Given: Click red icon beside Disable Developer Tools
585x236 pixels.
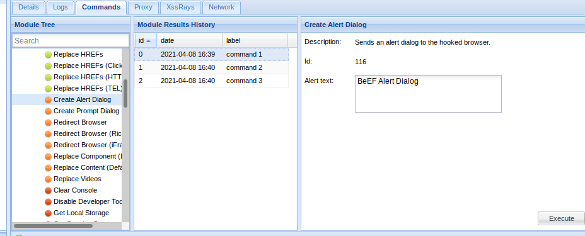Looking at the screenshot, I should 48,202.
